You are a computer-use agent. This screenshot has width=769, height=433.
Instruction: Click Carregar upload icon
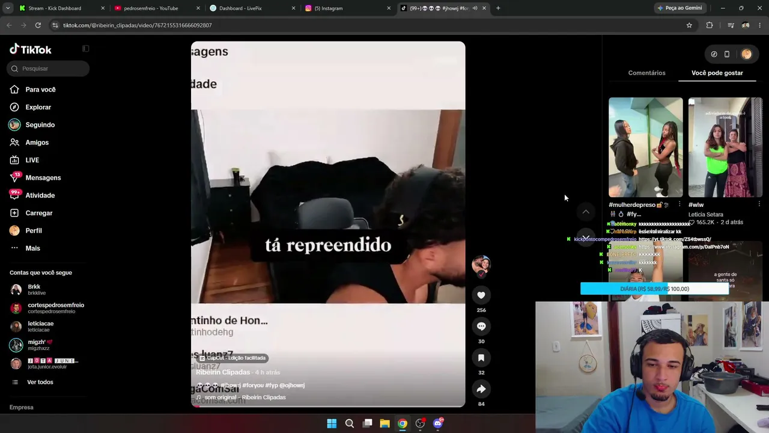pos(14,213)
